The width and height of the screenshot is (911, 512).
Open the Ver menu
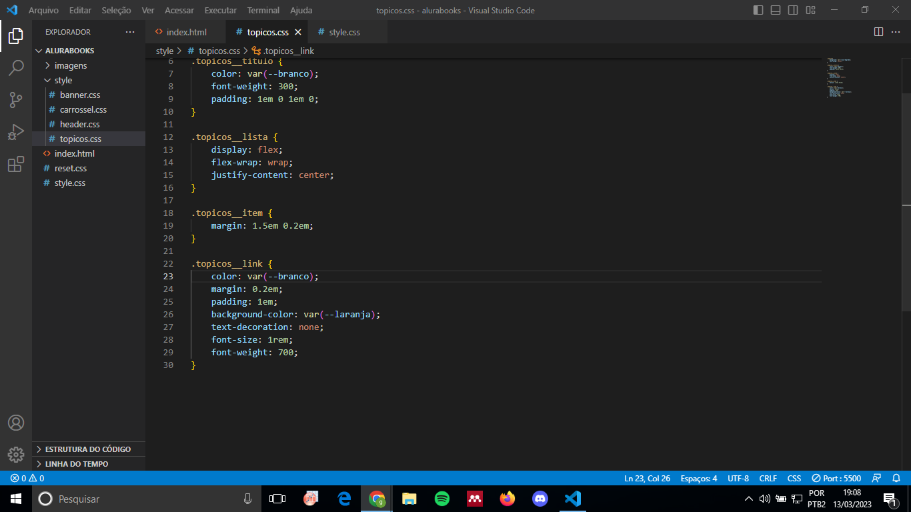click(x=148, y=10)
